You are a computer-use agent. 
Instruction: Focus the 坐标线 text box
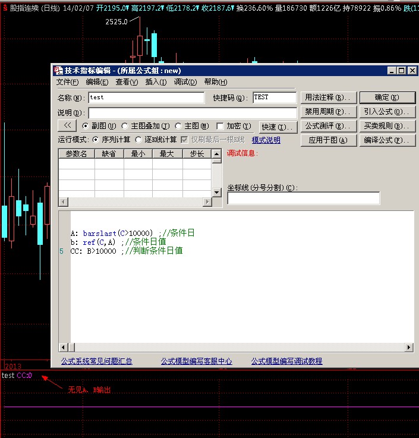303,198
